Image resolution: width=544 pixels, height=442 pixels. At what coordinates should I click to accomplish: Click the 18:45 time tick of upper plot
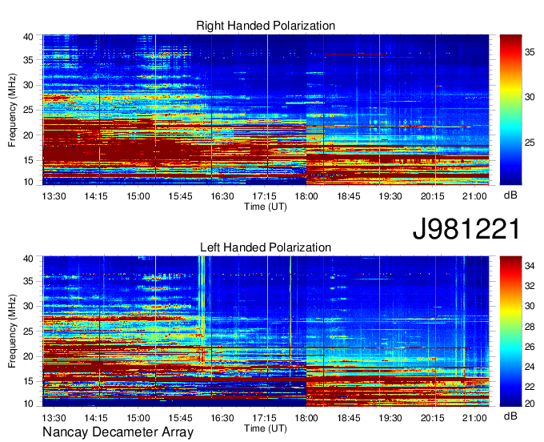(349, 196)
